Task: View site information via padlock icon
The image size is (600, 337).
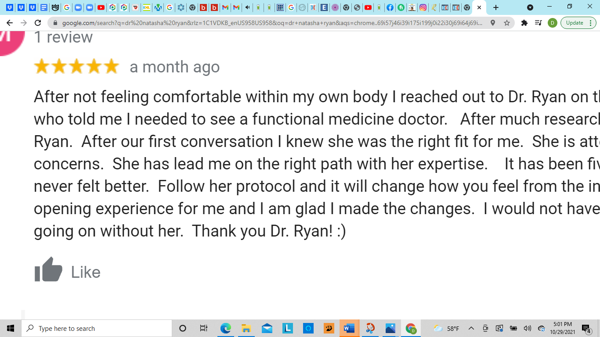Action: [x=54, y=23]
